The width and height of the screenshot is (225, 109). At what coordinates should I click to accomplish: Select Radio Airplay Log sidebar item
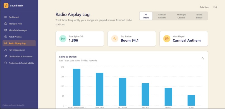[19, 43]
